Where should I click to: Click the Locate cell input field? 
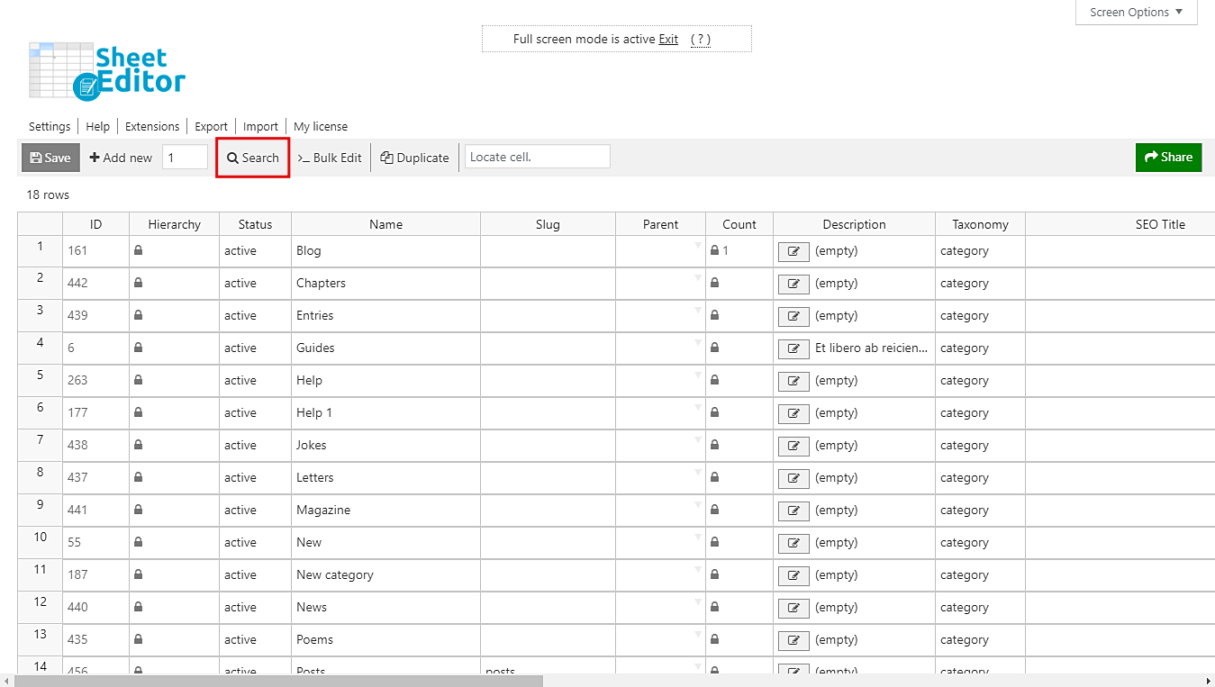537,157
